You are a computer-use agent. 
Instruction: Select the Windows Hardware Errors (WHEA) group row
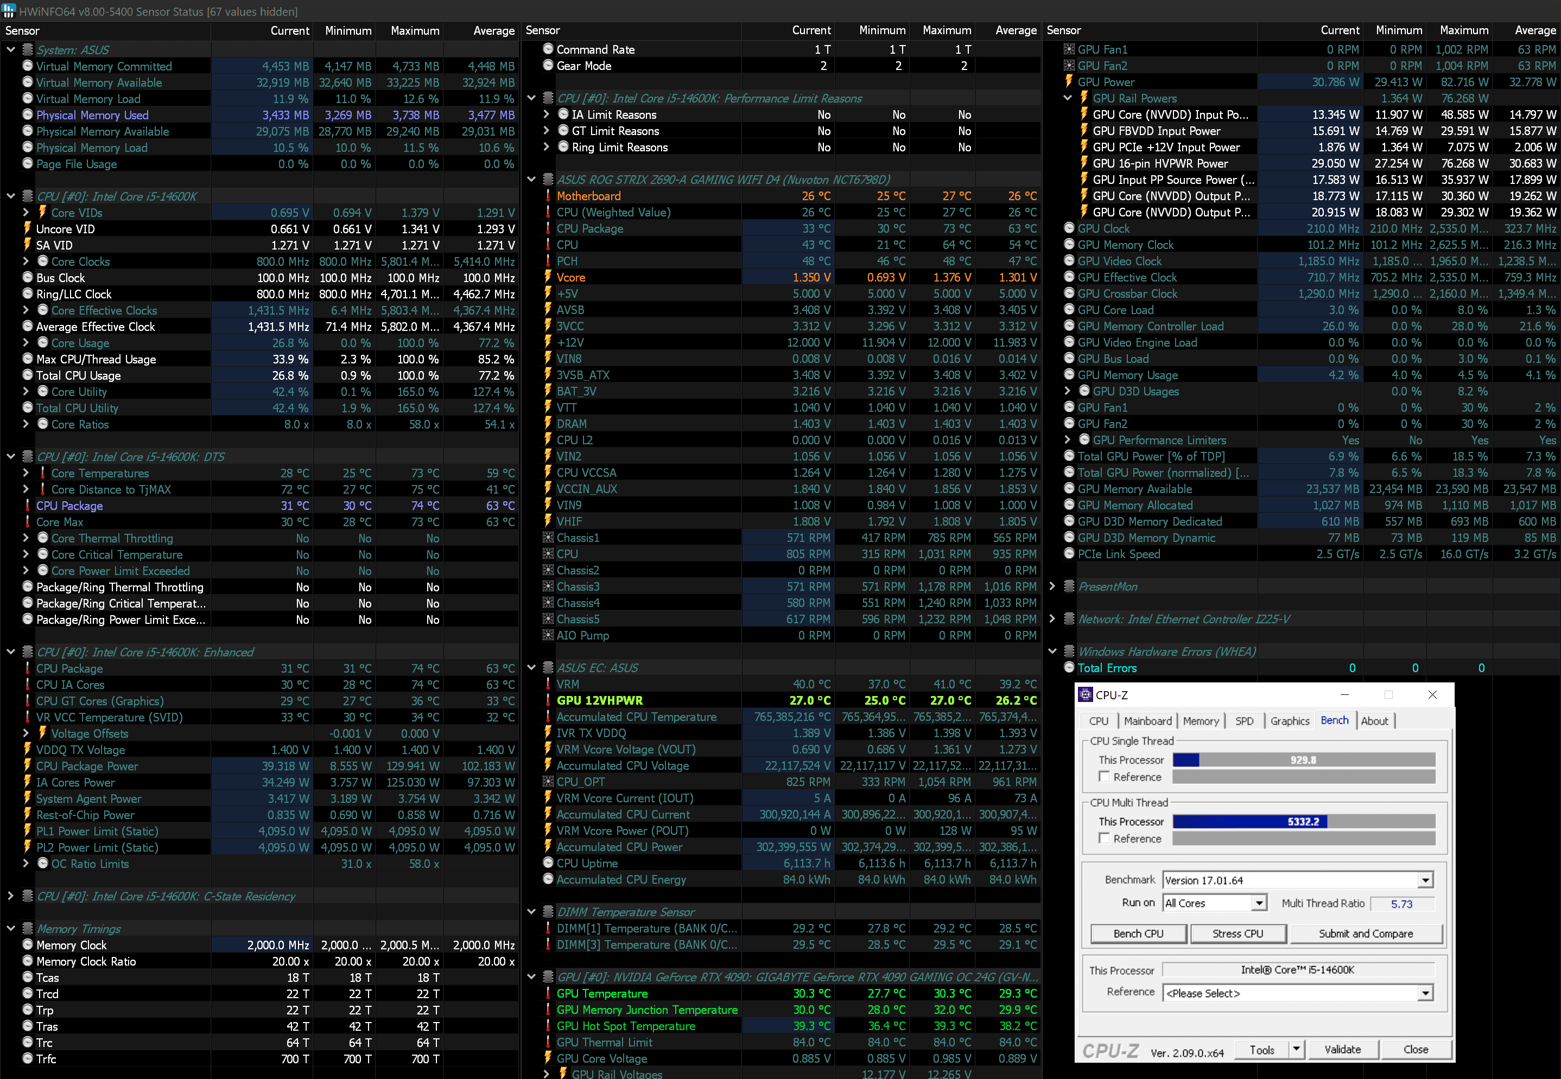click(1300, 651)
